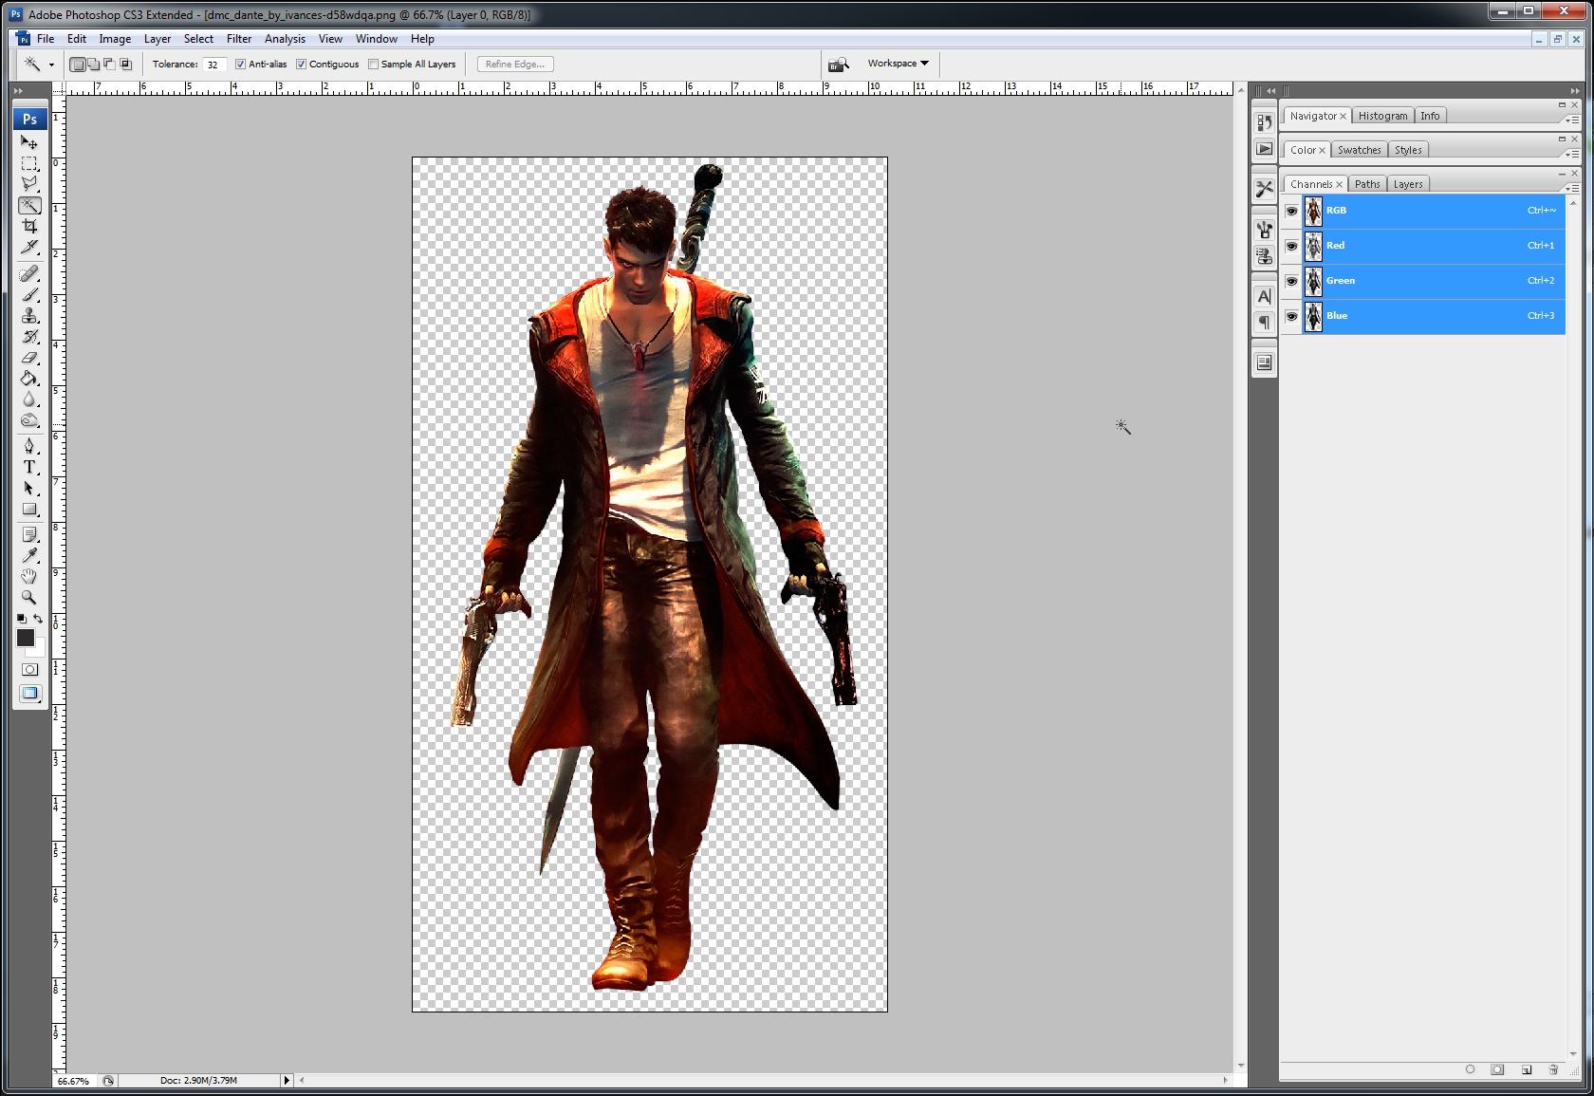Hide the Red channel eye icon
The height and width of the screenshot is (1096, 1594).
1291,246
